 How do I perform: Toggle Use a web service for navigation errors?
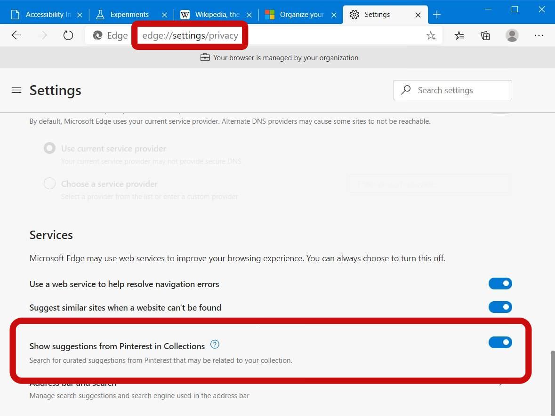(x=500, y=283)
